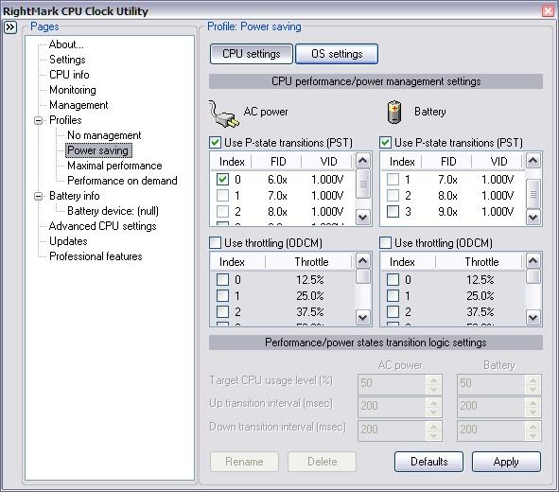This screenshot has height=492, width=559.
Task: Open Advanced CPU settings page
Action: click(x=103, y=226)
